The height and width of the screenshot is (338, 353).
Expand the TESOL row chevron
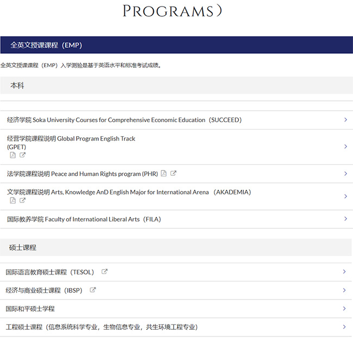pos(344,271)
